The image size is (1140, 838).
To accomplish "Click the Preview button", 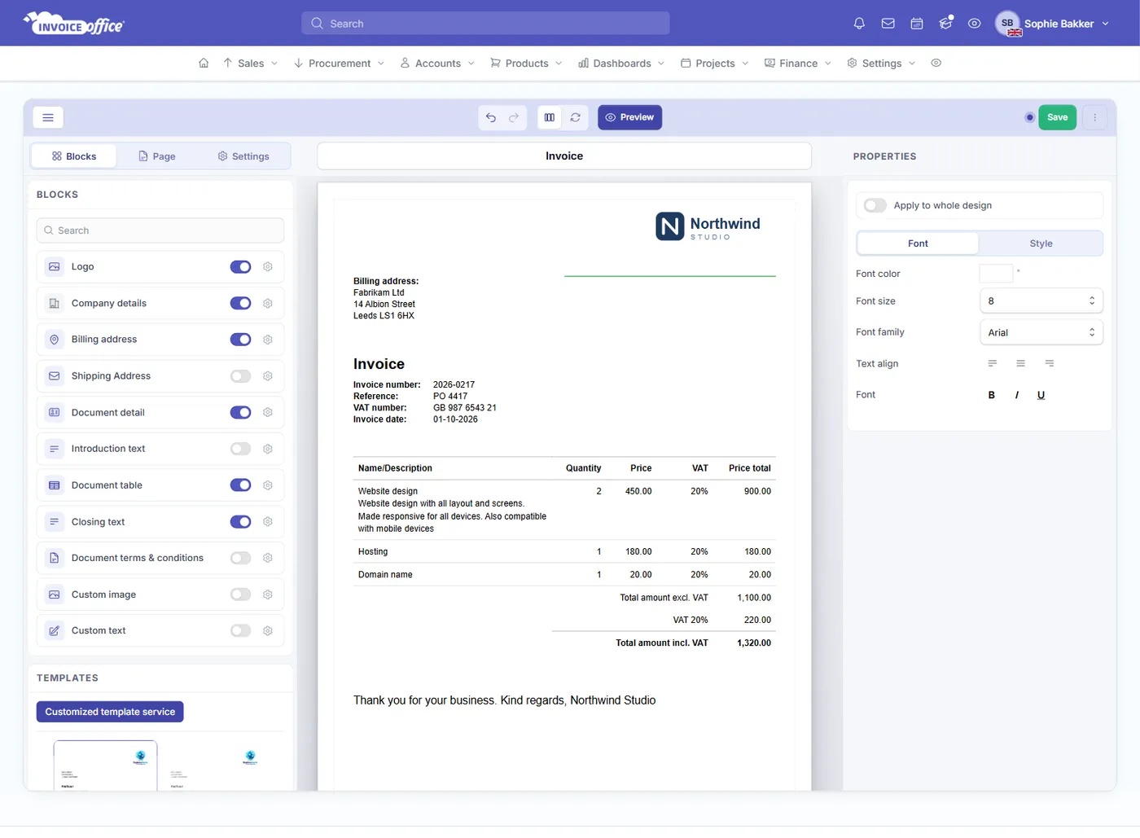I will tap(630, 117).
